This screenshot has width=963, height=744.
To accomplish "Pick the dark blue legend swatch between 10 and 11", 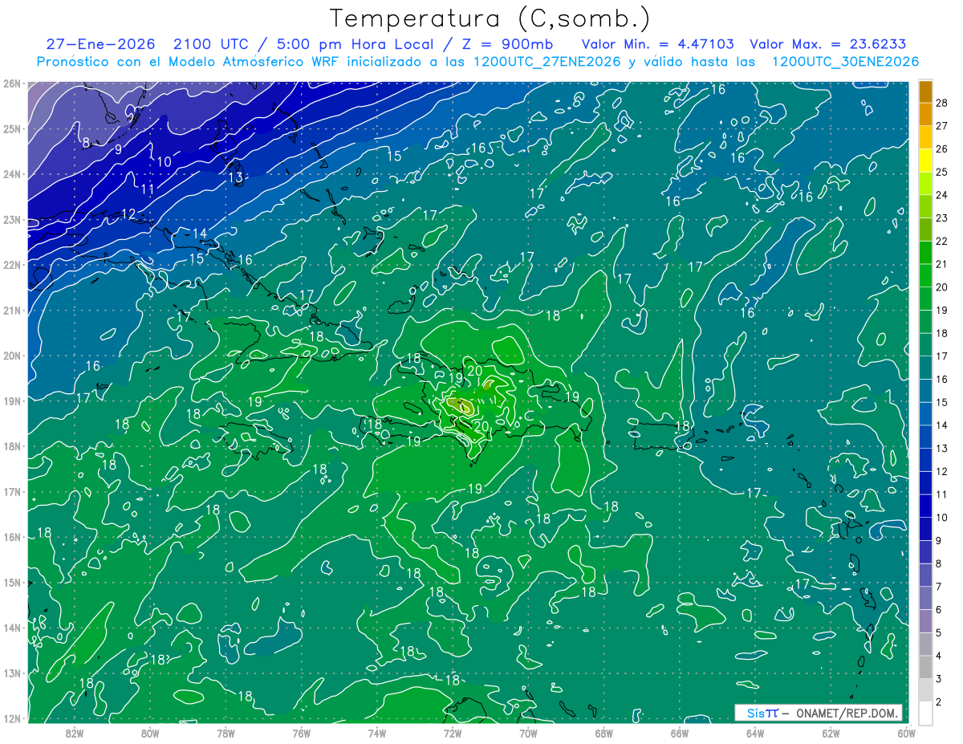I will coord(925,506).
